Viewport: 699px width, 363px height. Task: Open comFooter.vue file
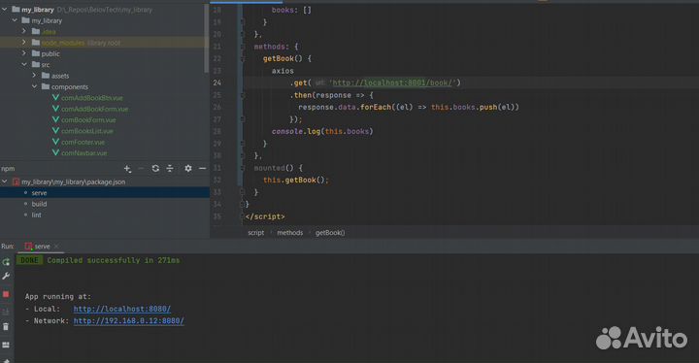(x=83, y=143)
